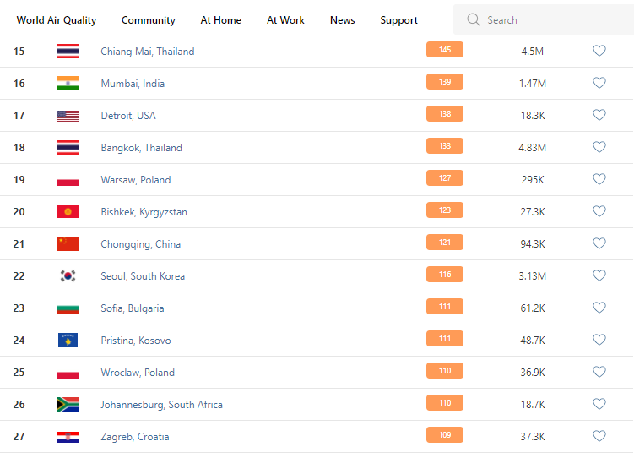The width and height of the screenshot is (634, 458).
Task: Toggle favorite heart for Seoul, South Korea
Action: click(599, 275)
